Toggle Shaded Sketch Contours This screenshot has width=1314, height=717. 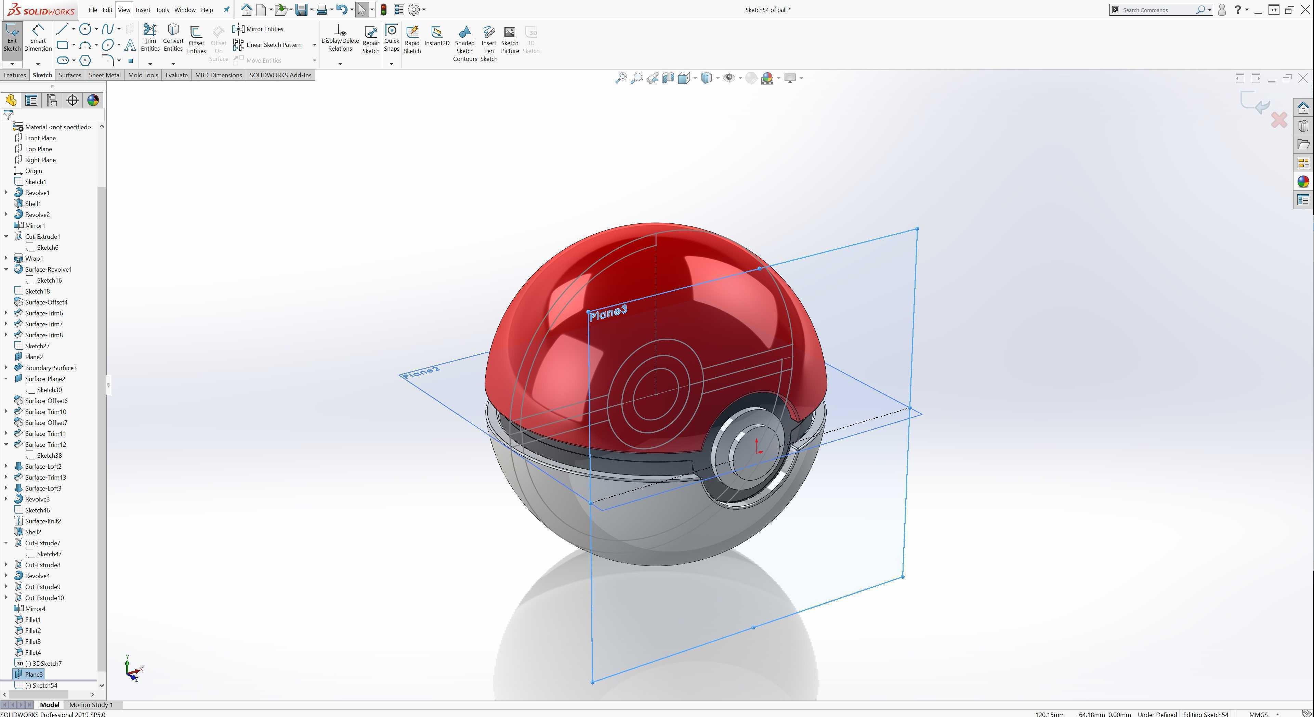click(x=465, y=44)
